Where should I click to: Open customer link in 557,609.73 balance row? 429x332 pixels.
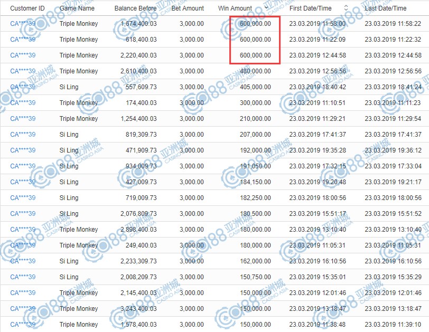[23, 87]
